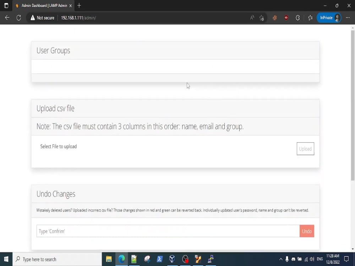The width and height of the screenshot is (355, 266).
Task: Open VirtualBox from the taskbar
Action: [172, 259]
